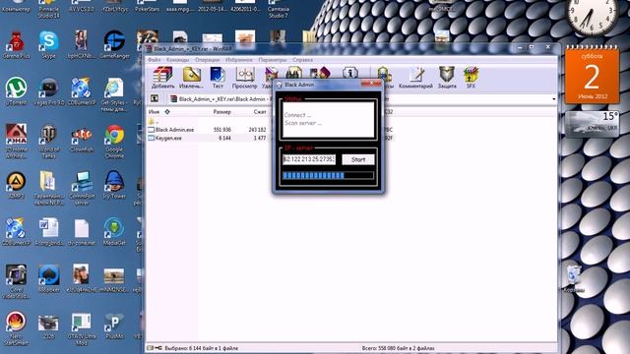The height and width of the screenshot is (354, 630).
Task: Click the AIMP3 desktop icon
Action: pyautogui.click(x=16, y=185)
